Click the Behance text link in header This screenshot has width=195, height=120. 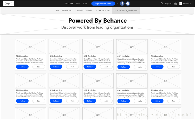187,3
